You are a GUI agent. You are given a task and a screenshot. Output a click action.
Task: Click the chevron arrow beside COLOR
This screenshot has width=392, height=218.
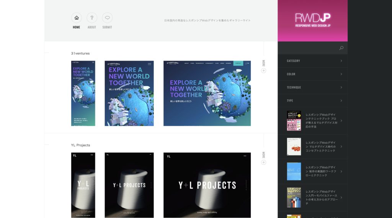click(341, 74)
